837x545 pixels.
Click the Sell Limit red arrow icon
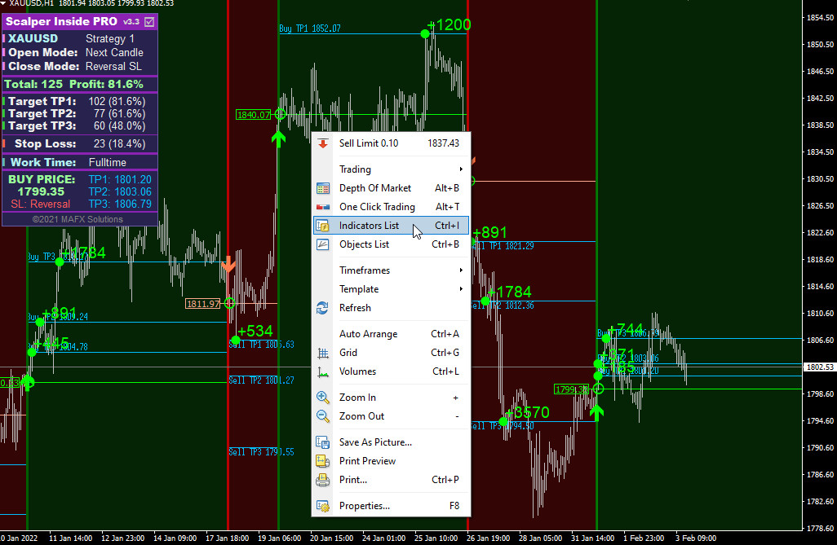[x=323, y=143]
